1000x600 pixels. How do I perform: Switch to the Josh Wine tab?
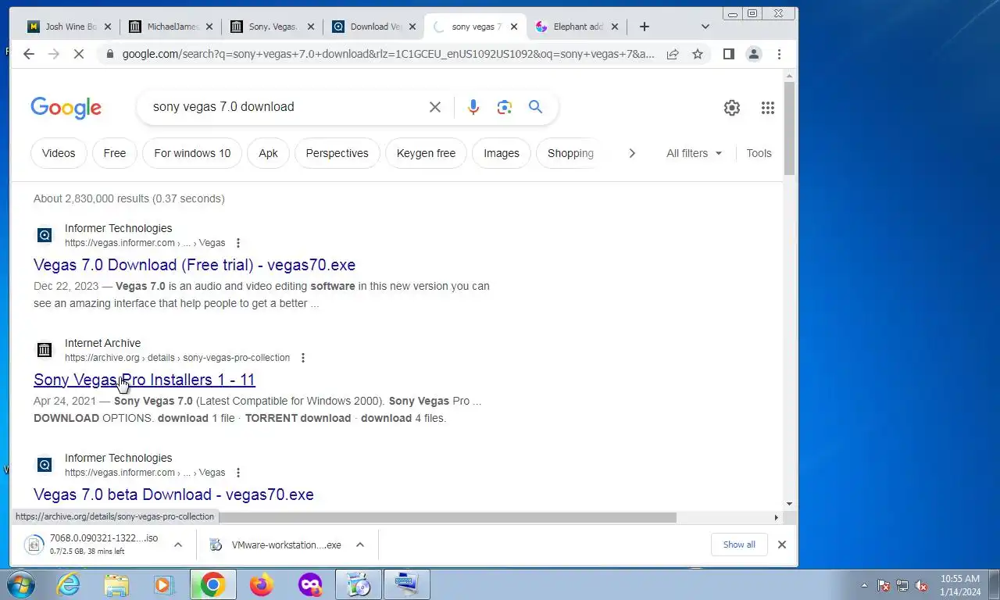click(70, 27)
